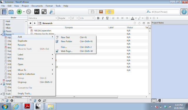Screen dimensions: 188x110
Task: Expand the Label submenu
Action: [x=33, y=55]
